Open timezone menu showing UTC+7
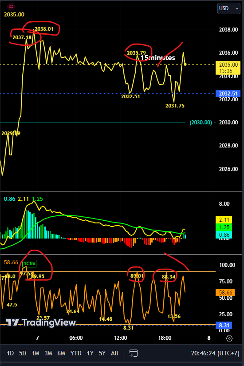This screenshot has height=366, width=244. coord(215,353)
